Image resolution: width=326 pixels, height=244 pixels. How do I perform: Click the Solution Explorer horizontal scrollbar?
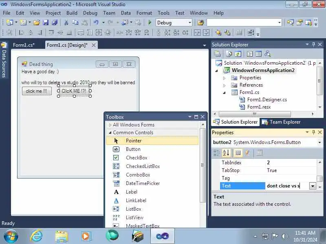click(x=254, y=114)
